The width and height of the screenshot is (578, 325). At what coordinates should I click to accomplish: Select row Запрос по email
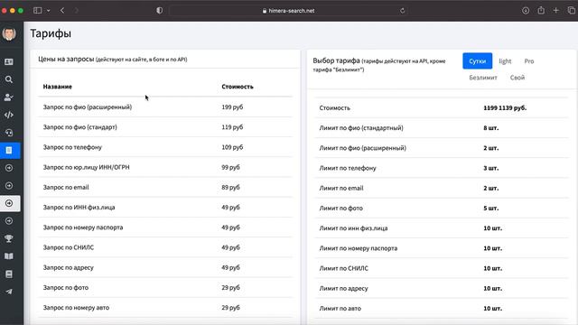tap(165, 187)
